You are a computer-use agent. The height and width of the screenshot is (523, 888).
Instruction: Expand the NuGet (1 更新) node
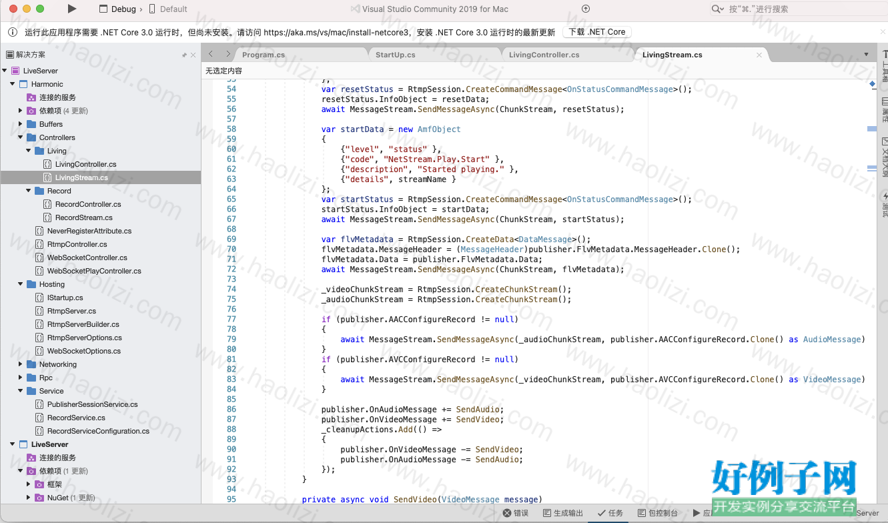click(x=29, y=498)
